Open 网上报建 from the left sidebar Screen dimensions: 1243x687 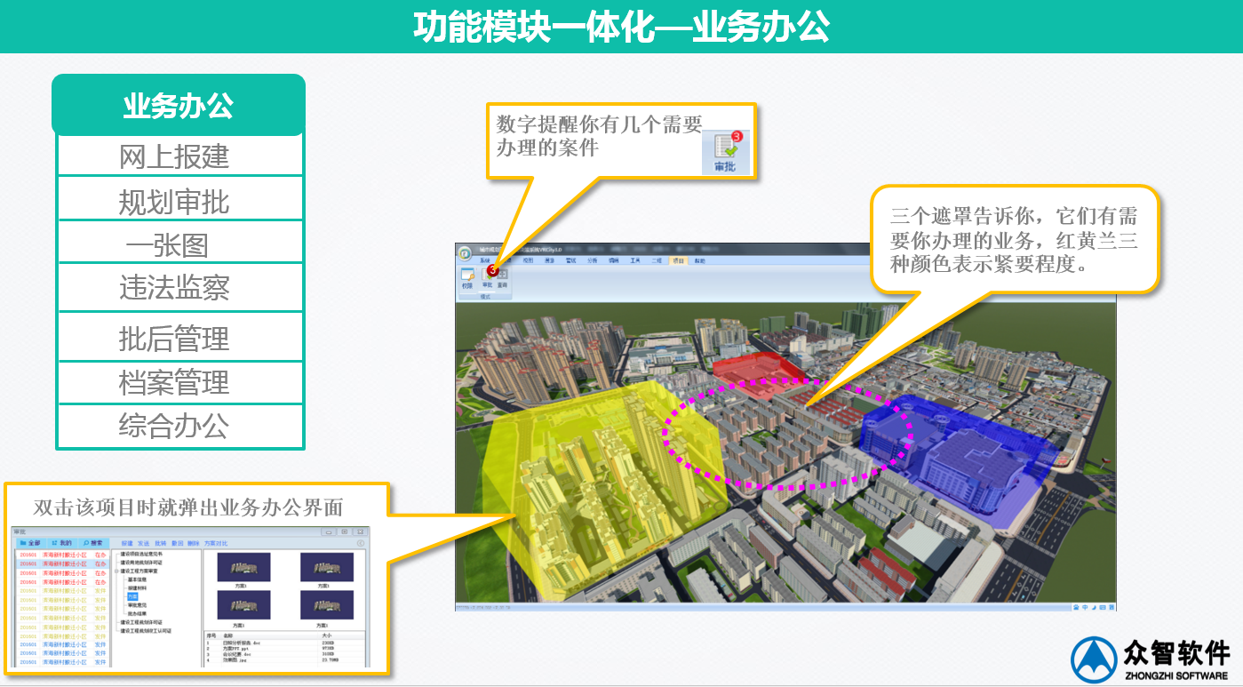click(178, 156)
